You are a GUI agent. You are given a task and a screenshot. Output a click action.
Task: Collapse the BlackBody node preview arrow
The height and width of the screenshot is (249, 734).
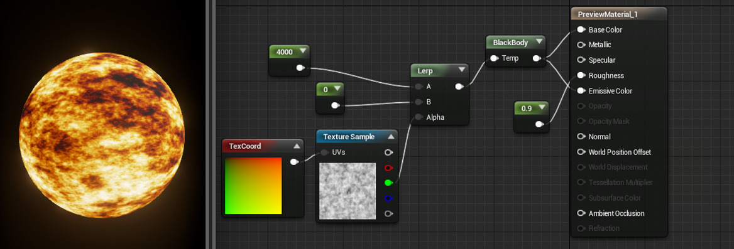(539, 42)
